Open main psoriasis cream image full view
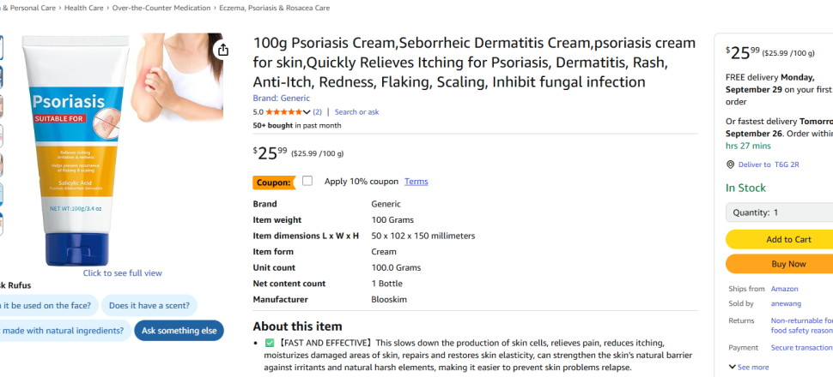Viewport: 833px width, 377px height. (x=122, y=154)
